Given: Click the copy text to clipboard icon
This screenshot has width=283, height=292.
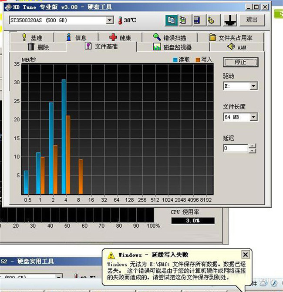Looking at the screenshot, I should point(171,20).
